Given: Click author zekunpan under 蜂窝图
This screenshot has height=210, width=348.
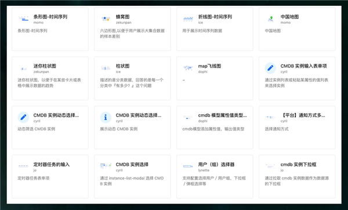Looking at the screenshot, I should point(124,23).
